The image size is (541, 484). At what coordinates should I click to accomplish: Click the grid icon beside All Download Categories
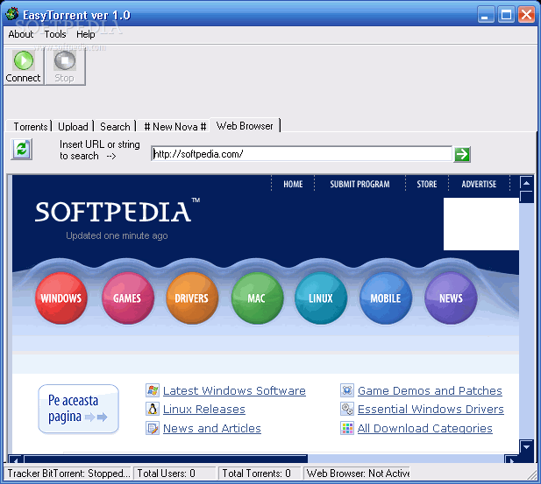tap(347, 428)
